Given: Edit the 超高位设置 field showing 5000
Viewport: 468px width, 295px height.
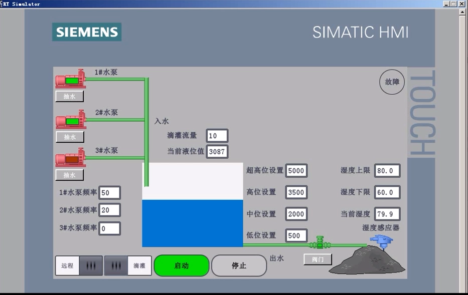Looking at the screenshot, I should click(x=296, y=171).
